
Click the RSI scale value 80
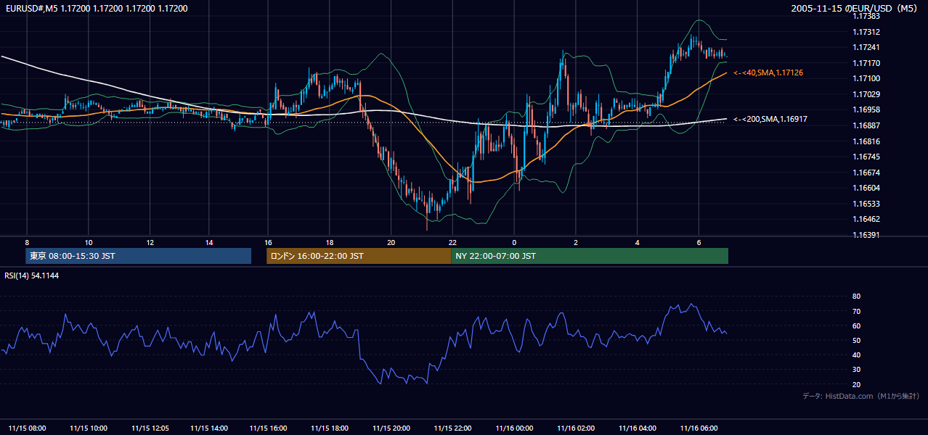(857, 297)
